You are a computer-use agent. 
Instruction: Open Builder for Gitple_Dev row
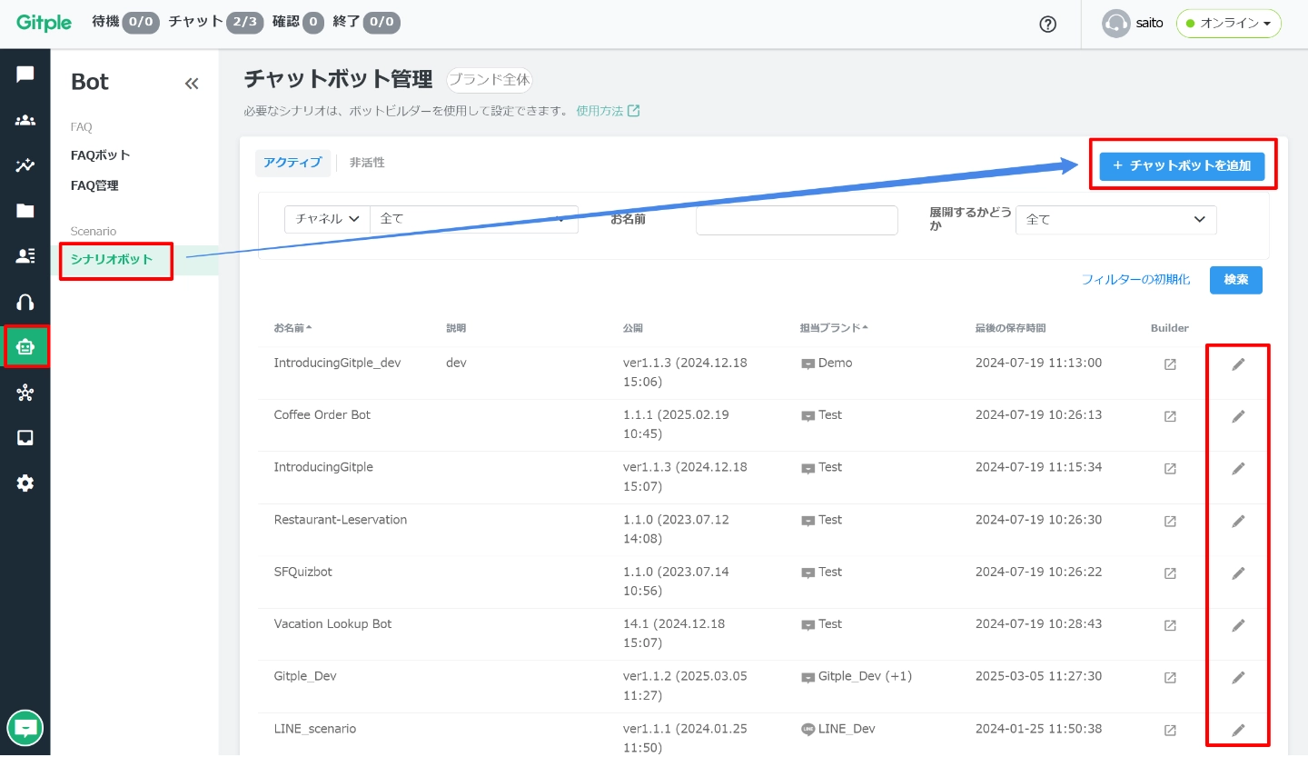click(x=1170, y=678)
